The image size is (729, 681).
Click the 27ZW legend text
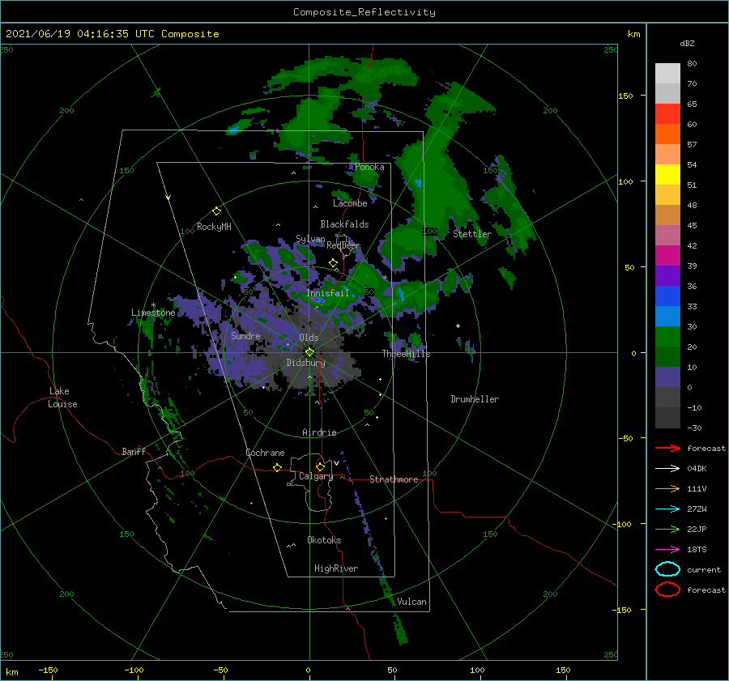click(697, 509)
